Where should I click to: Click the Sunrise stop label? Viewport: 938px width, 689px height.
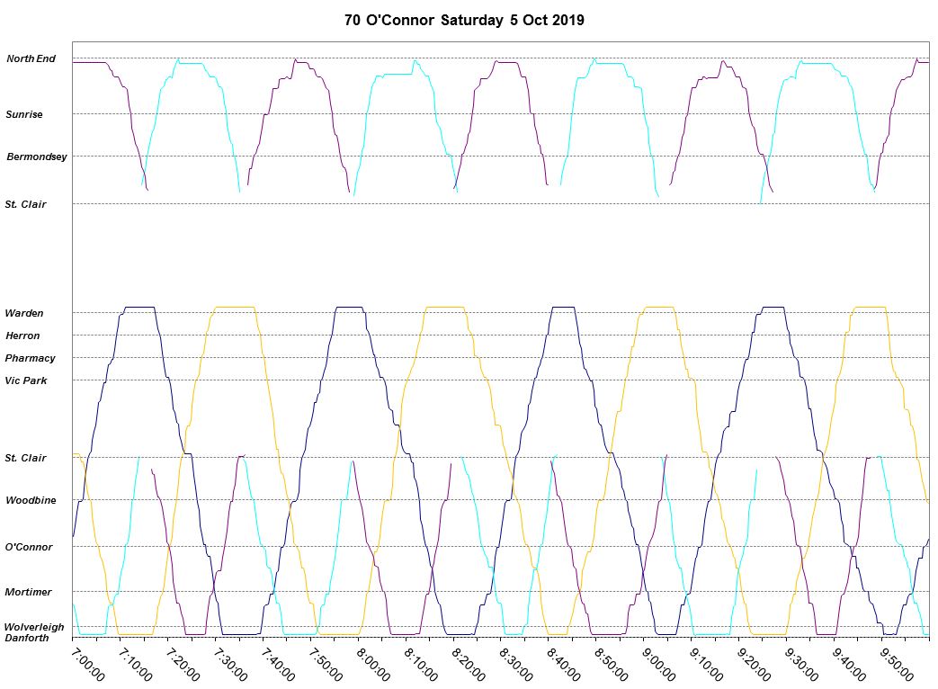[x=24, y=115]
